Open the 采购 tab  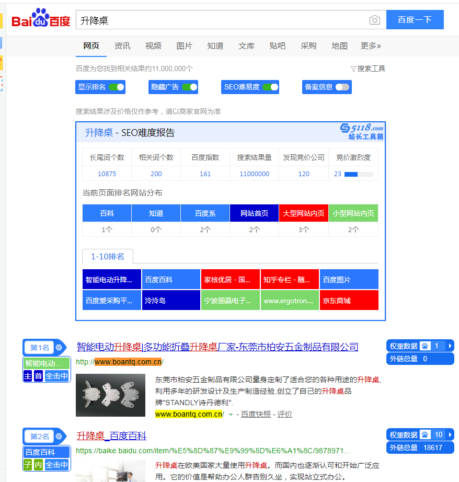coord(308,46)
